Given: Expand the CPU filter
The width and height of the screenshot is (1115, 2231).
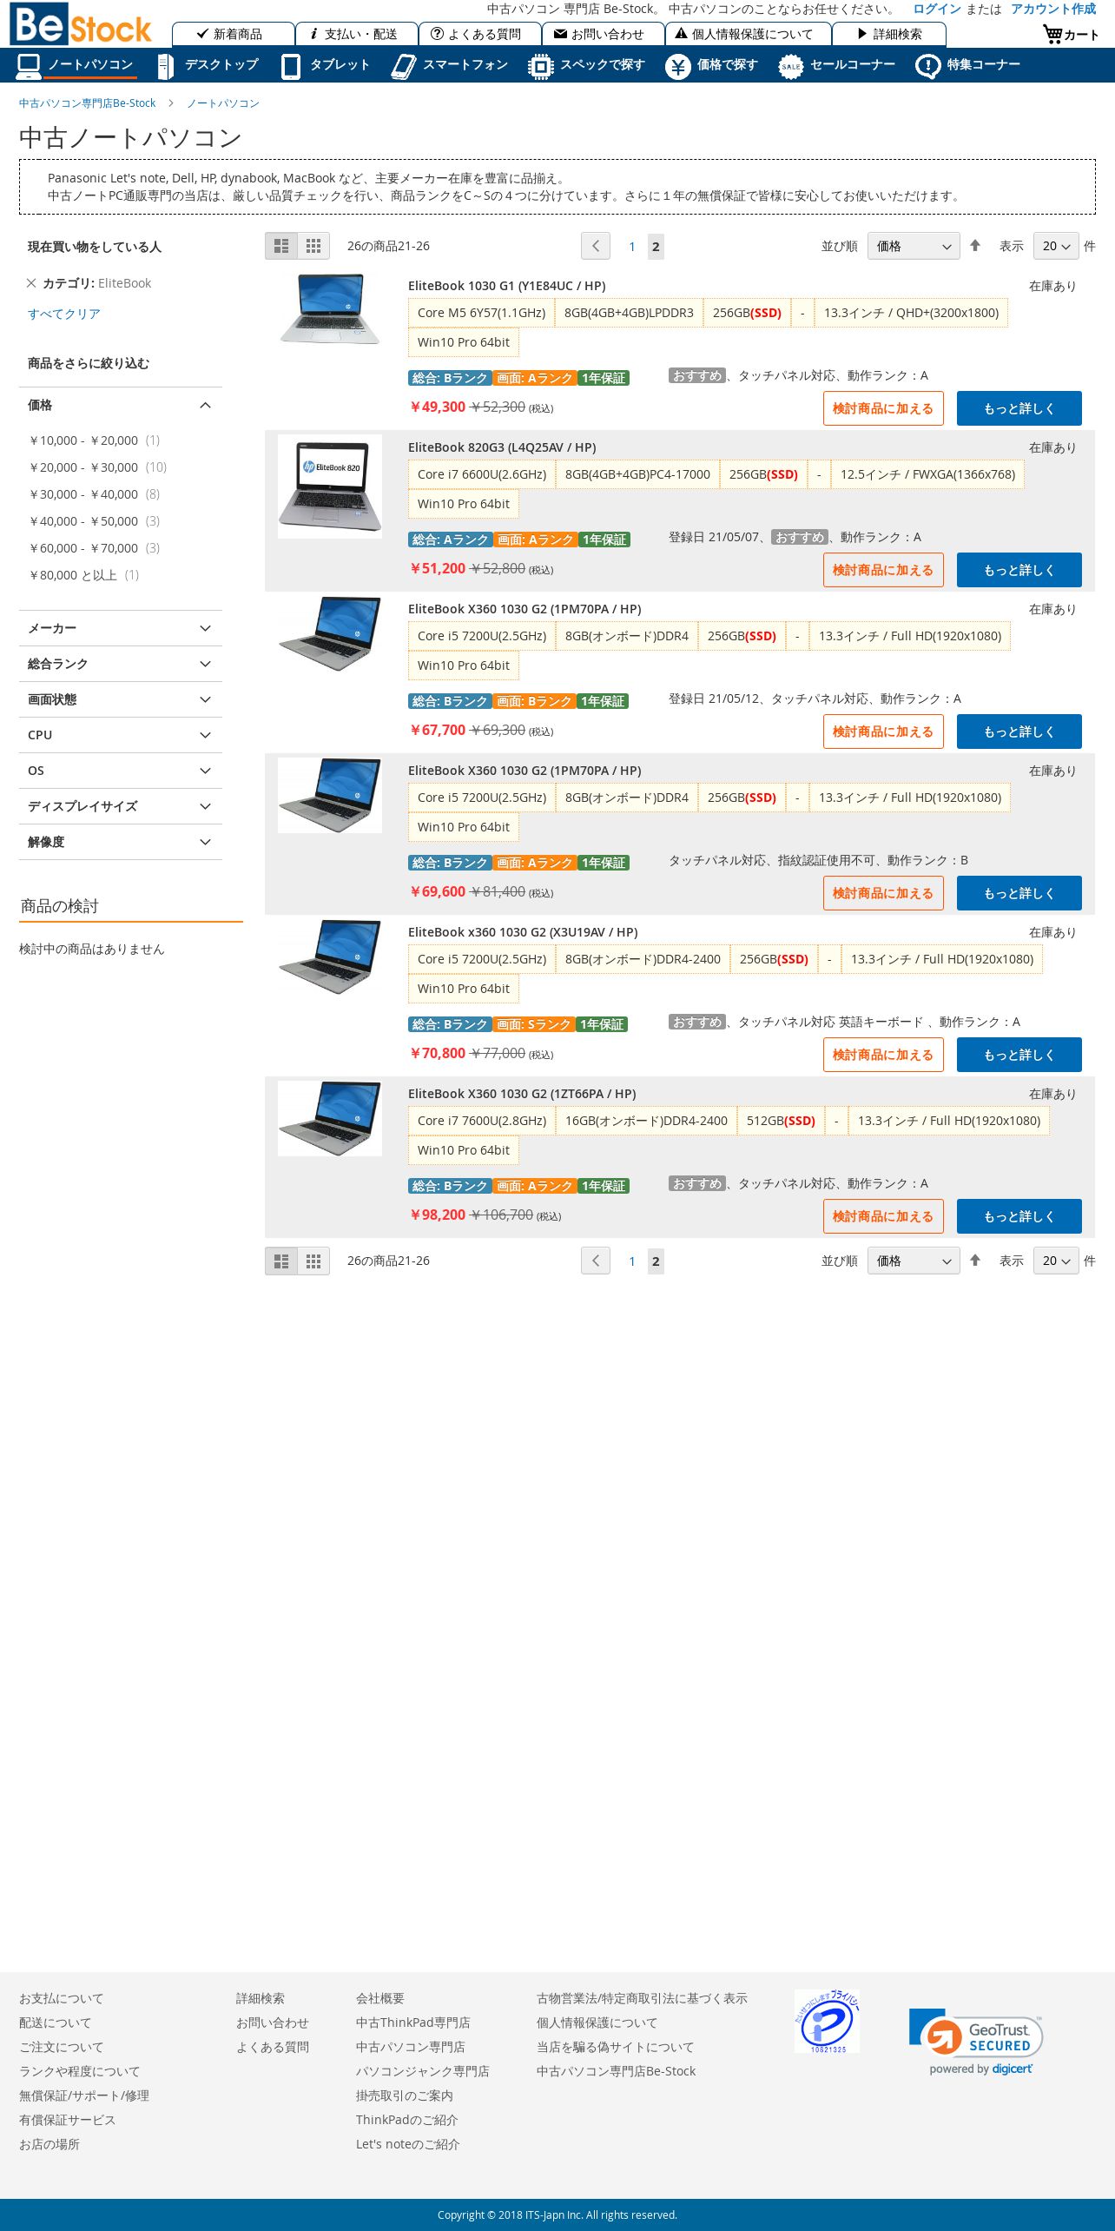Looking at the screenshot, I should click(x=121, y=735).
